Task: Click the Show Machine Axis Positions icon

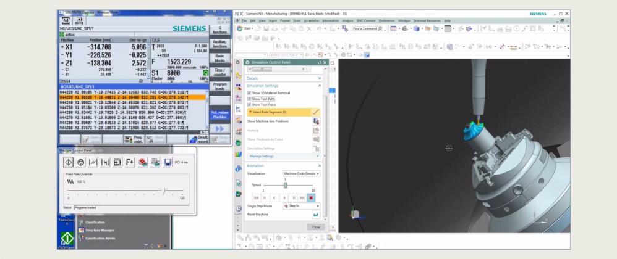Action: [x=316, y=121]
